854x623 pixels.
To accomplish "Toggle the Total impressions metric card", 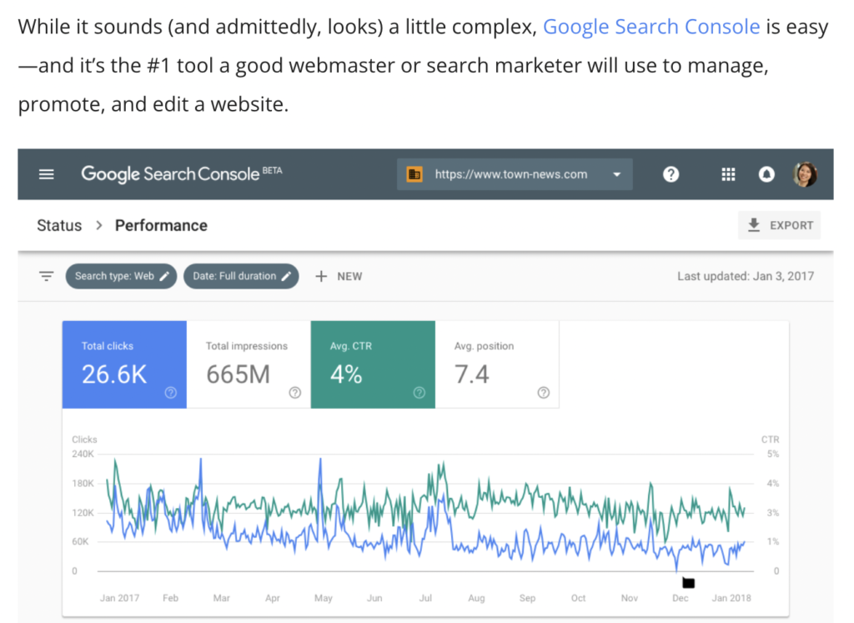I will tap(249, 364).
